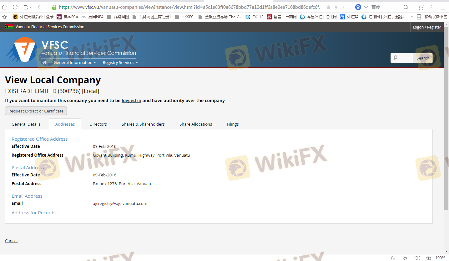Click the VFSC orange logo
Viewport: 449px width, 261px height.
pyautogui.click(x=21, y=50)
